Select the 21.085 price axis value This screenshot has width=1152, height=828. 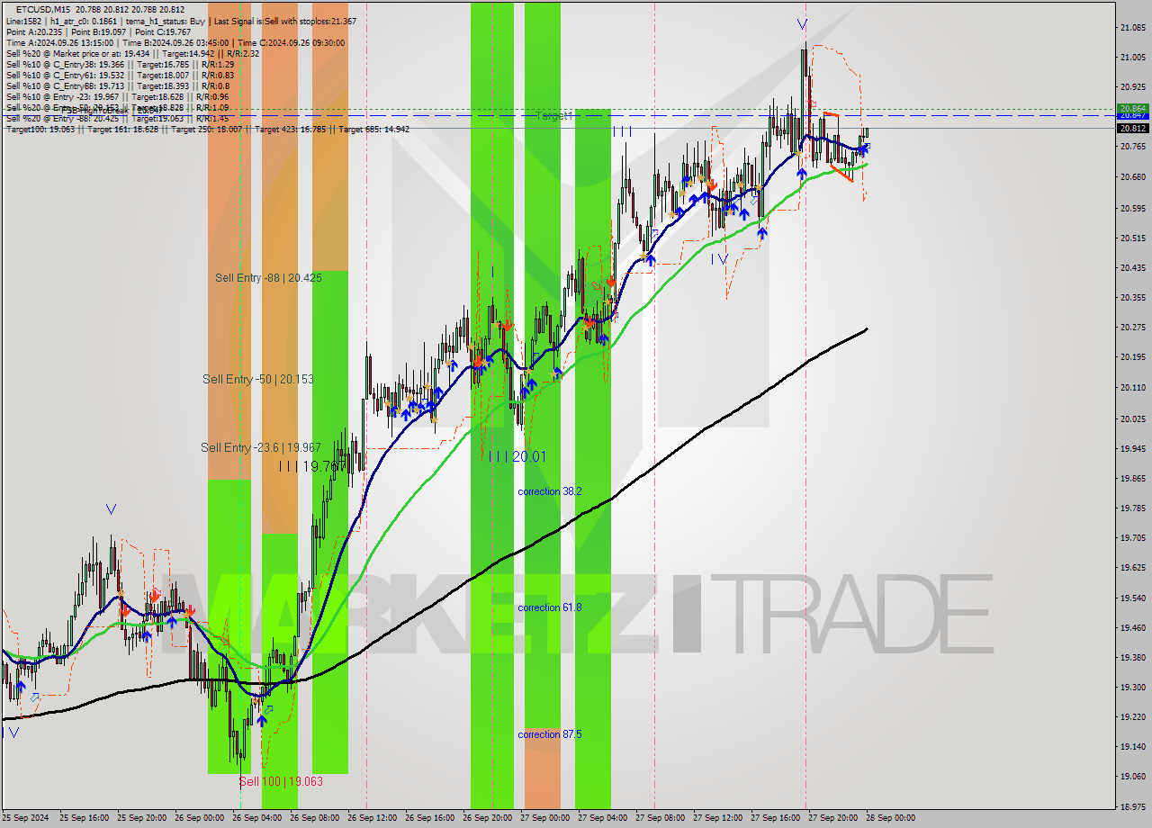click(1132, 28)
